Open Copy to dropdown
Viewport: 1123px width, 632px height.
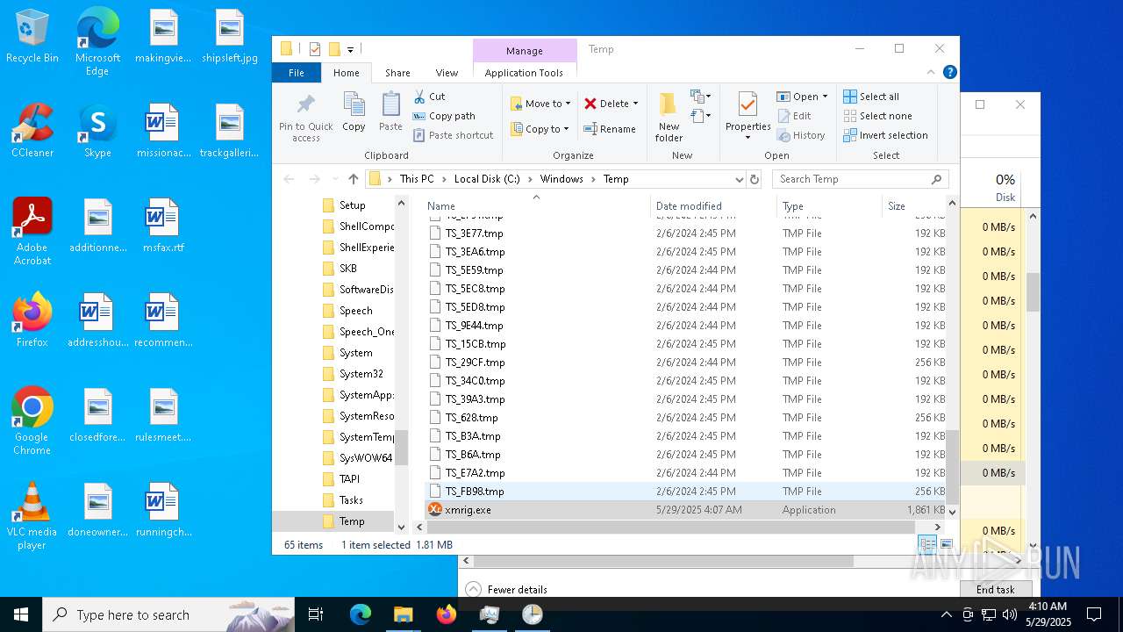[541, 129]
